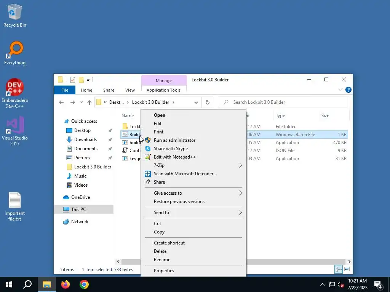Open Downloads in the navigation pane

click(85, 140)
